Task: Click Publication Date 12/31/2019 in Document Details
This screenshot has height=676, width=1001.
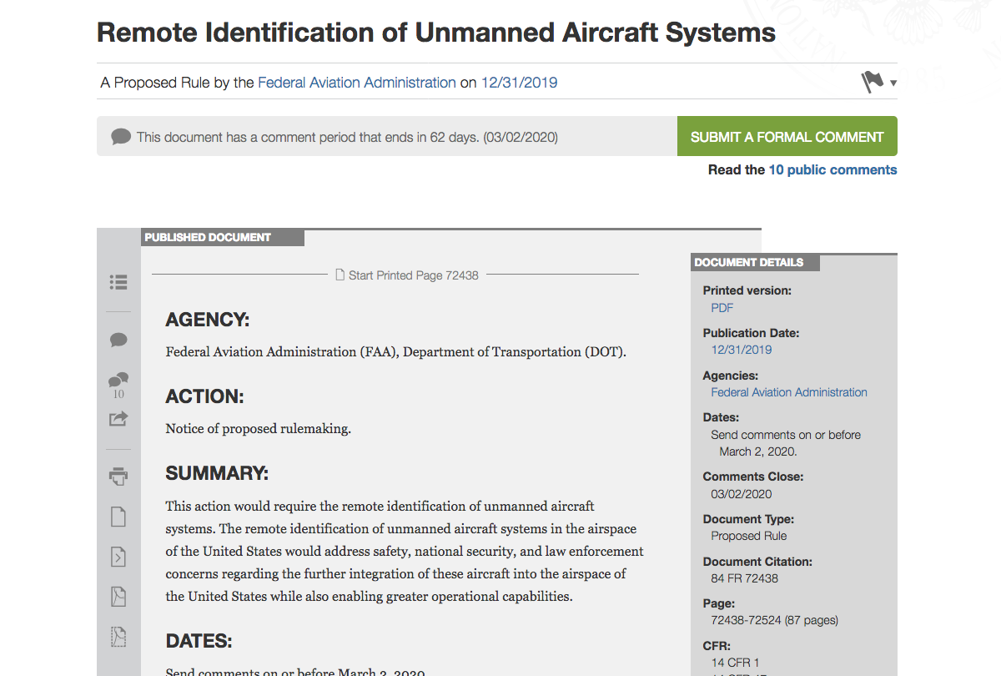Action: pos(741,350)
